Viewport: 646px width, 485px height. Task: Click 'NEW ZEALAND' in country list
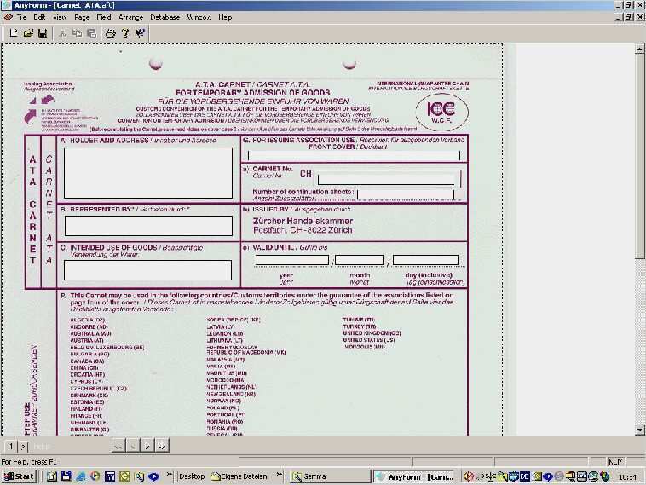pyautogui.click(x=227, y=394)
